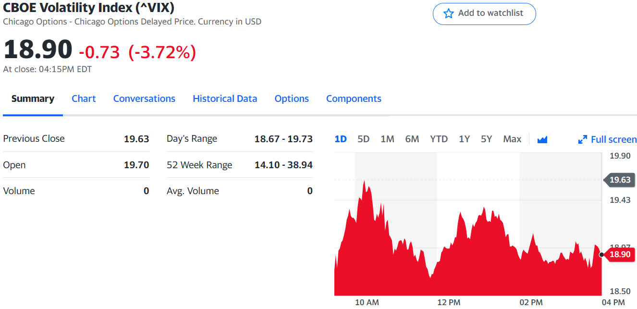This screenshot has height=309, width=637.
Task: Choose the YTD chart range
Action: click(439, 139)
